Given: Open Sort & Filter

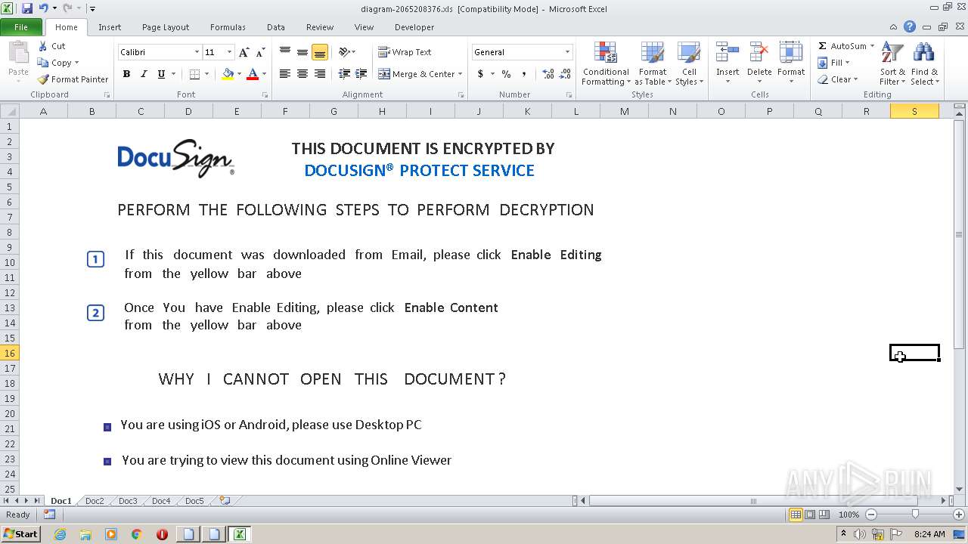Looking at the screenshot, I should coord(892,64).
